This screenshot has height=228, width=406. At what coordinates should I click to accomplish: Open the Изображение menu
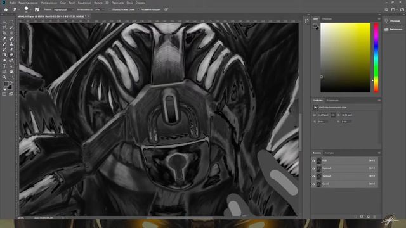[49, 3]
